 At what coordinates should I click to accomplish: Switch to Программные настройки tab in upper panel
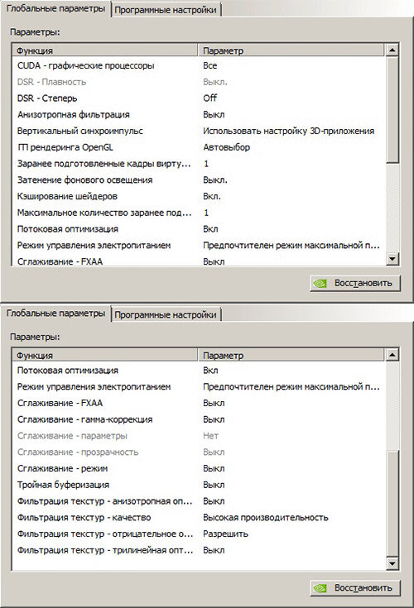(x=166, y=10)
